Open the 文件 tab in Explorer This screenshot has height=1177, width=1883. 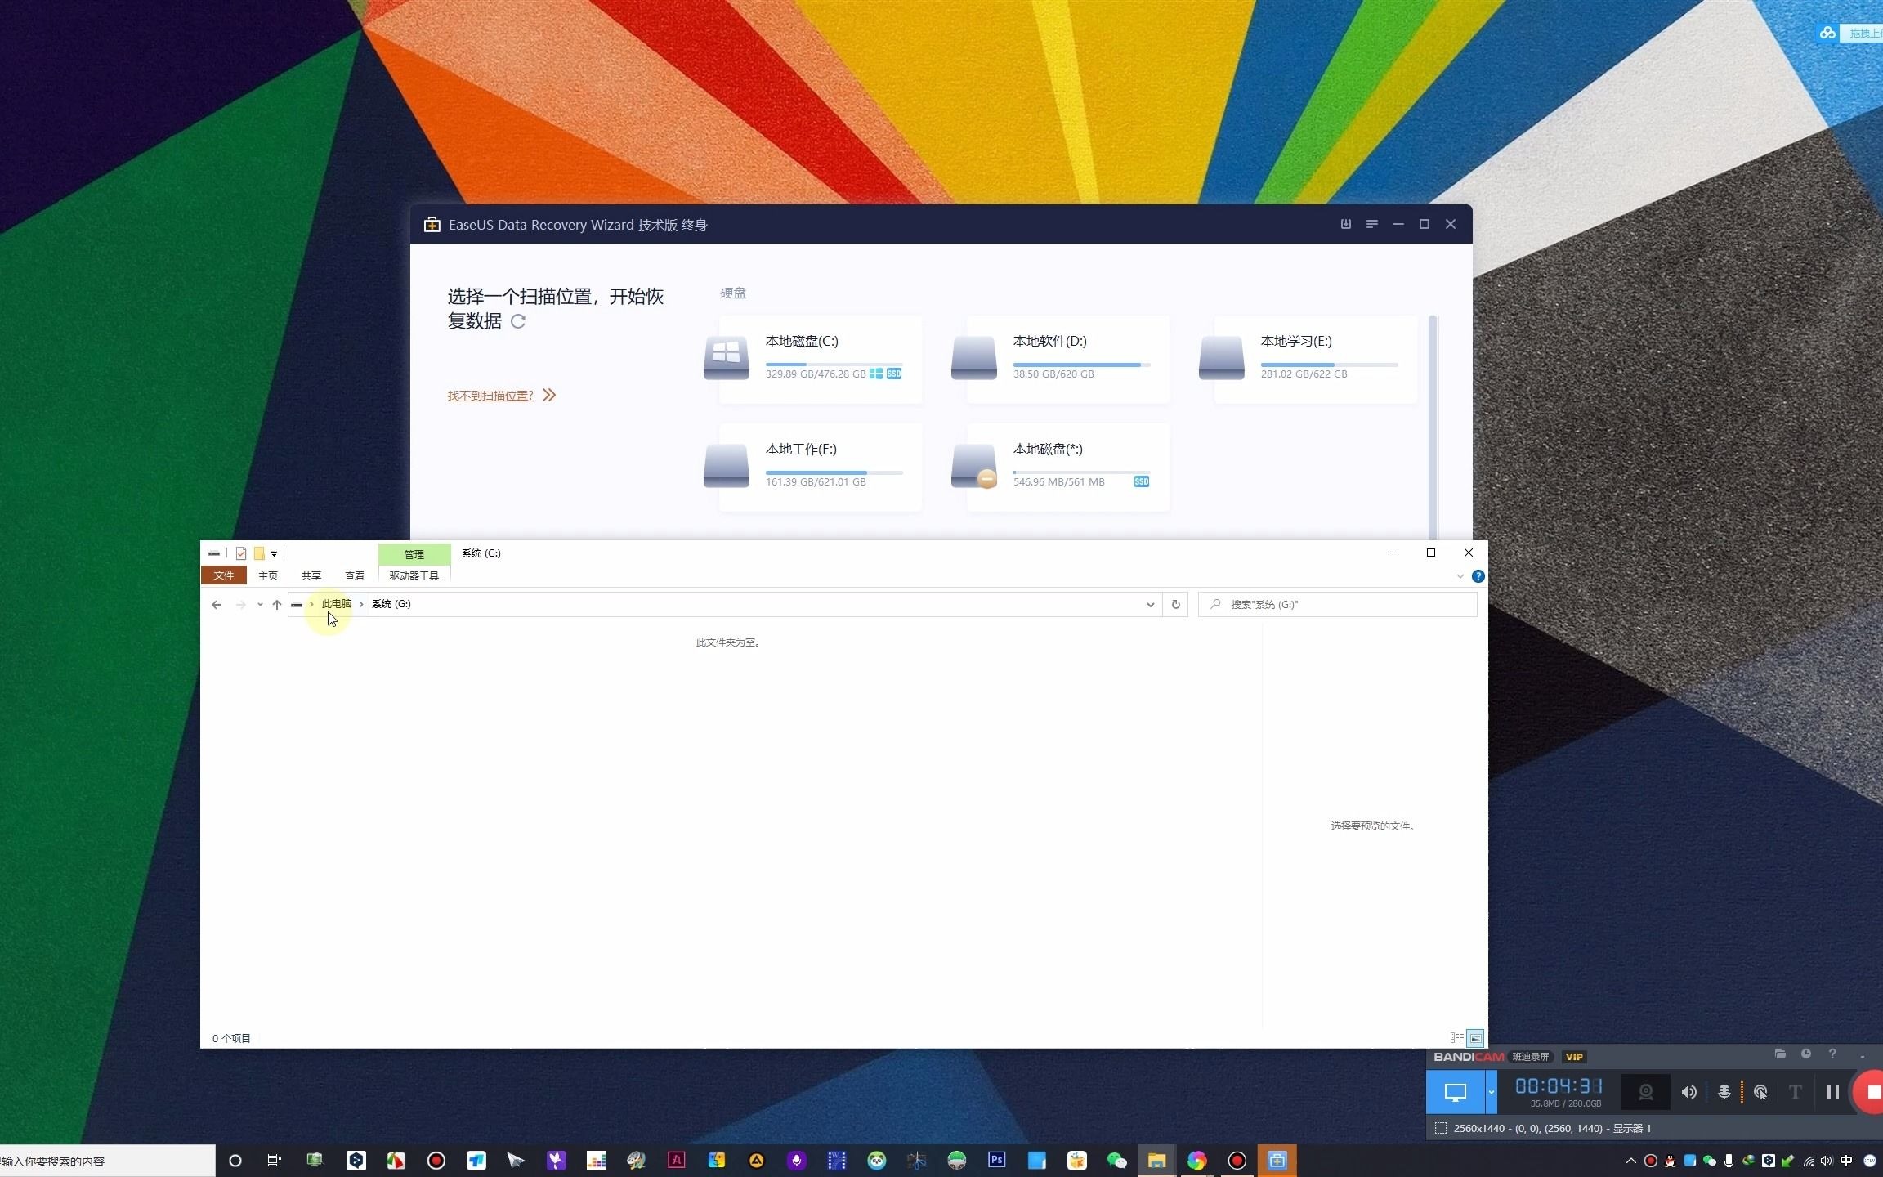tap(224, 575)
